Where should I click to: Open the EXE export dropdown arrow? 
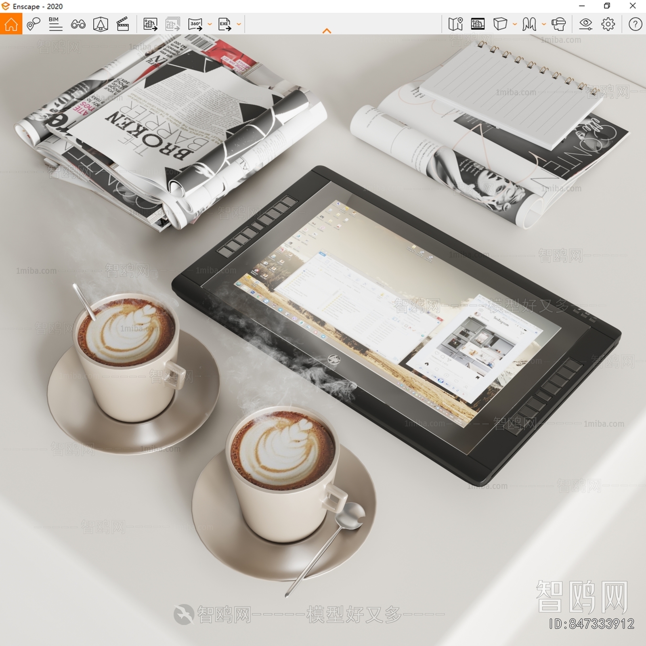click(x=239, y=24)
